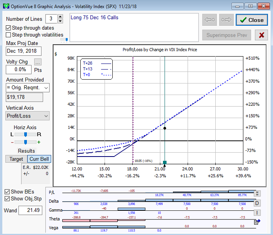Click the Horiz Axis L-R slider handle

point(25,134)
